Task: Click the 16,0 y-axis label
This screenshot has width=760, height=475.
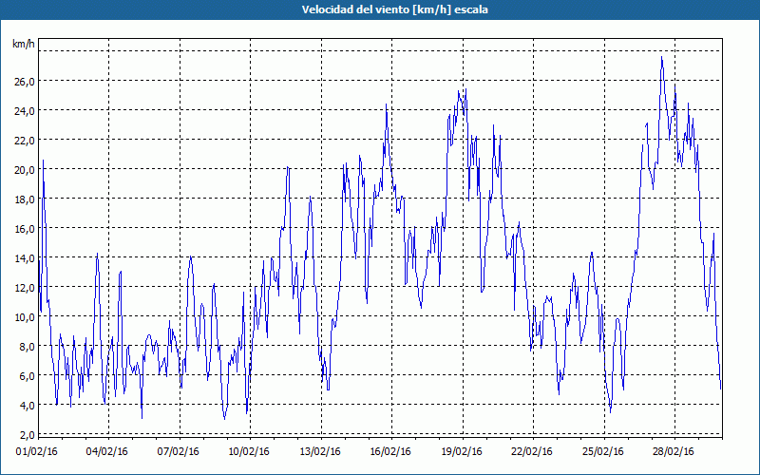Action: pyautogui.click(x=25, y=229)
